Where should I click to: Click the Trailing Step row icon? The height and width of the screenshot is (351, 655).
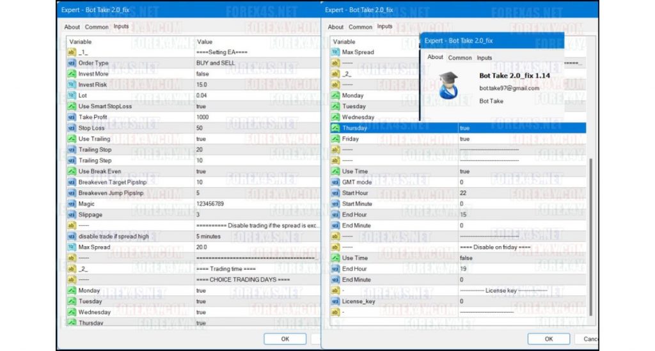pyautogui.click(x=72, y=160)
